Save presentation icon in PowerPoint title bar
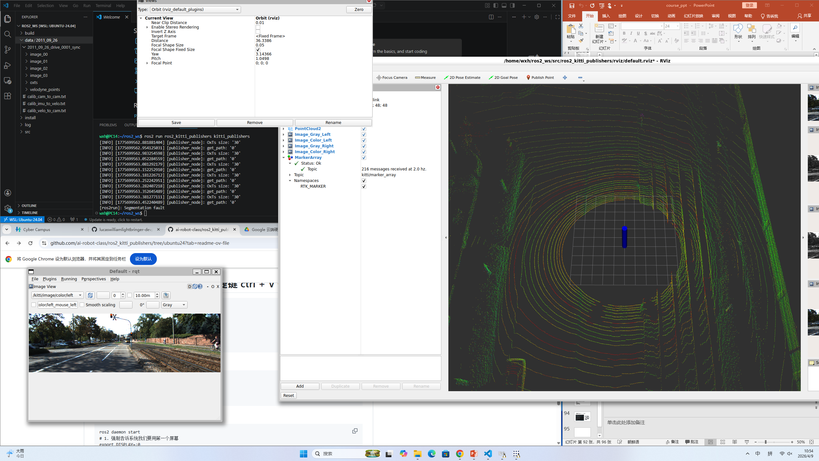Screen dimensions: 819x461 [x=572, y=5]
